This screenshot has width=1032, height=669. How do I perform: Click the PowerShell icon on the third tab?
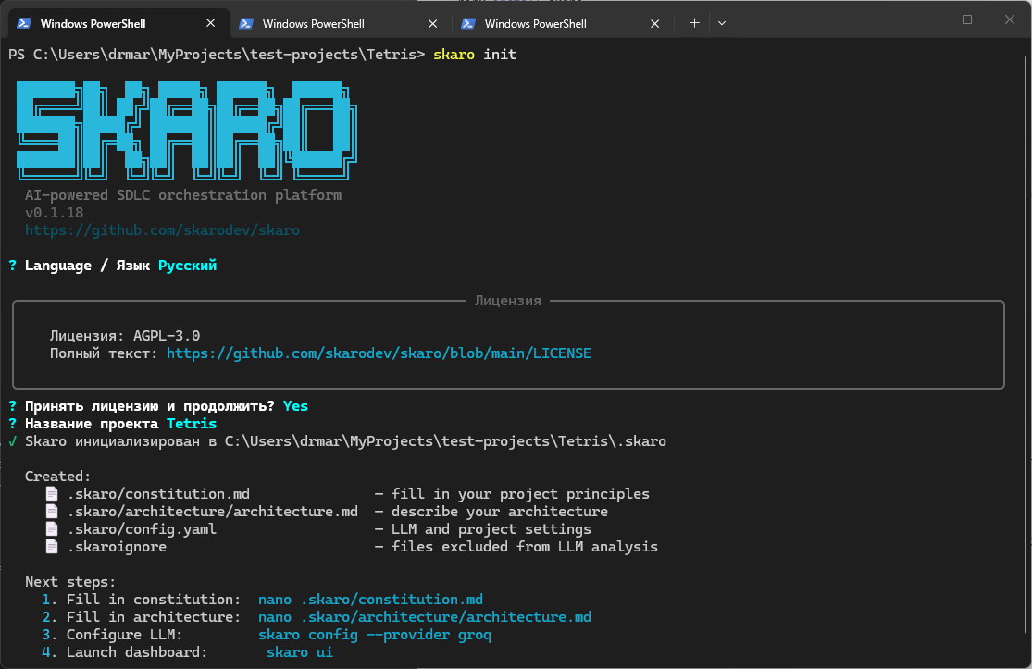coord(467,22)
